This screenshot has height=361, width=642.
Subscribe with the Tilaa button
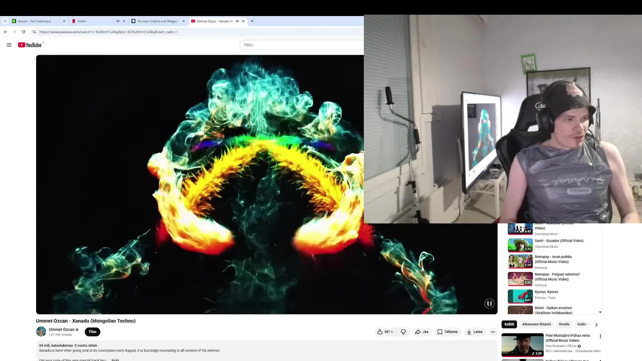(92, 331)
